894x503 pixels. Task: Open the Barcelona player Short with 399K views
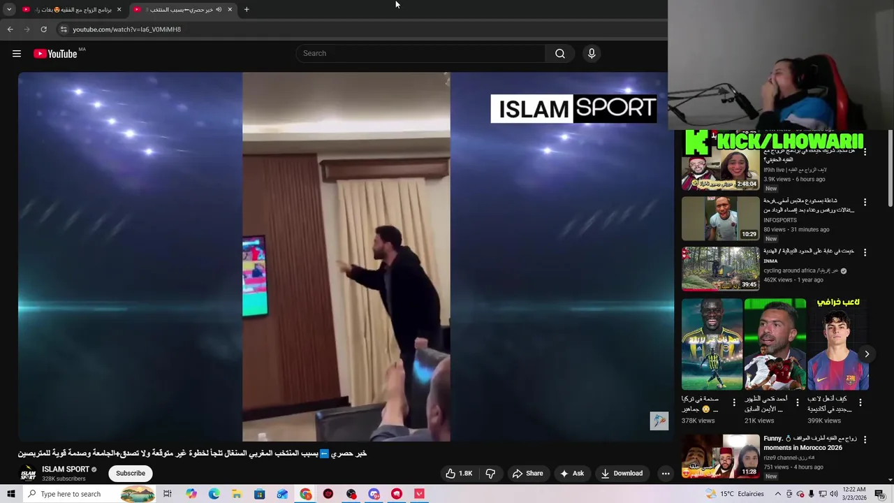point(837,344)
